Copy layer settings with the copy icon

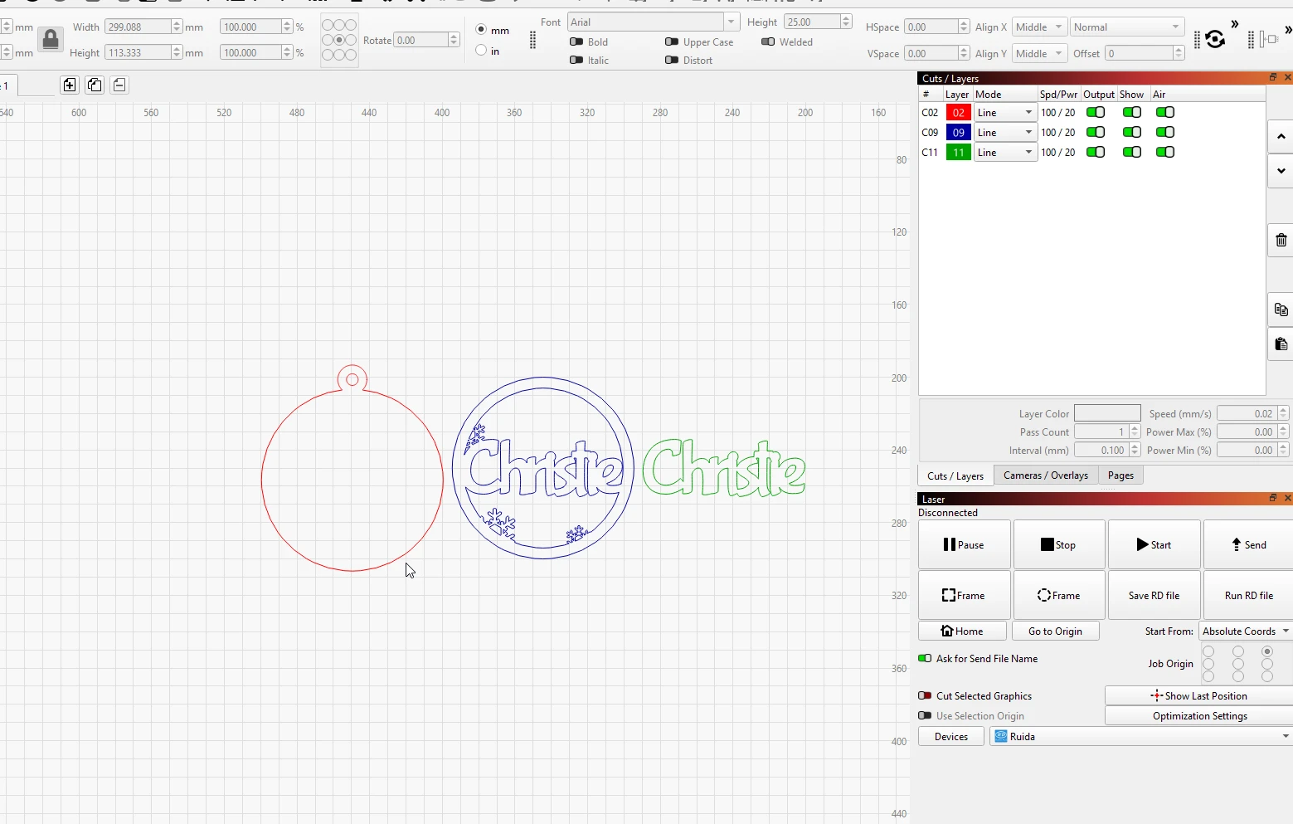1281,310
